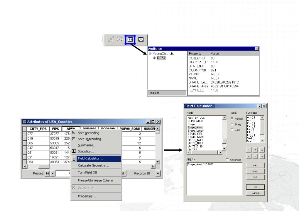Click into the AREA = expression box
299x211 pixels.
point(214,179)
